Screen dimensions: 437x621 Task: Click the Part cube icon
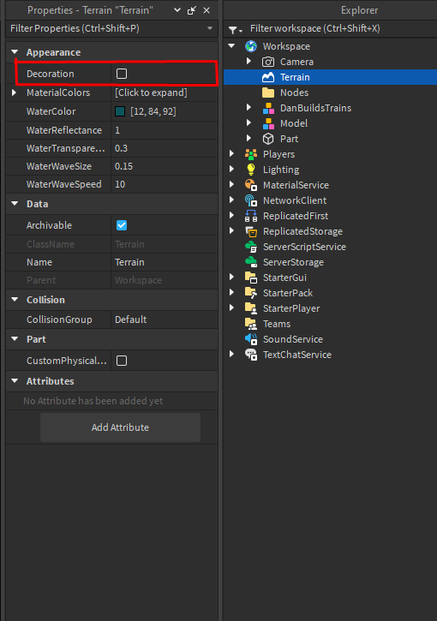[x=268, y=139]
